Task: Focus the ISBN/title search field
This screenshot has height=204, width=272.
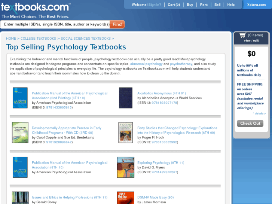Action: point(55,24)
